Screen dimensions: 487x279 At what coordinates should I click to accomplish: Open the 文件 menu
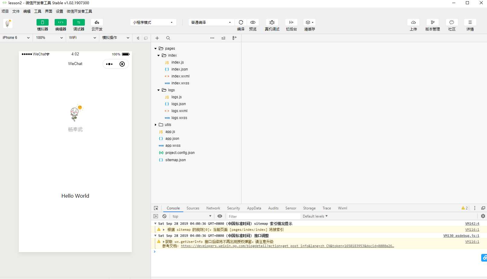16,11
